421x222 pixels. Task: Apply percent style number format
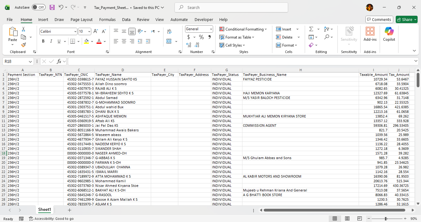pos(201,37)
